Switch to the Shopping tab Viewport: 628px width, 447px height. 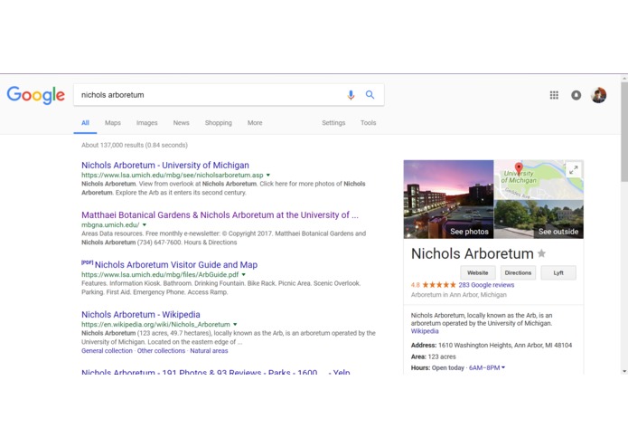[x=219, y=123]
